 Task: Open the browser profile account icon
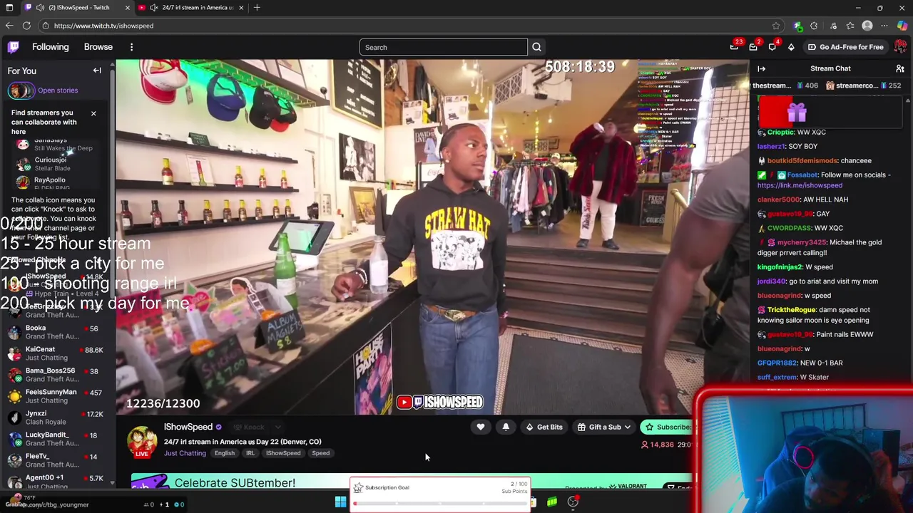(x=867, y=26)
